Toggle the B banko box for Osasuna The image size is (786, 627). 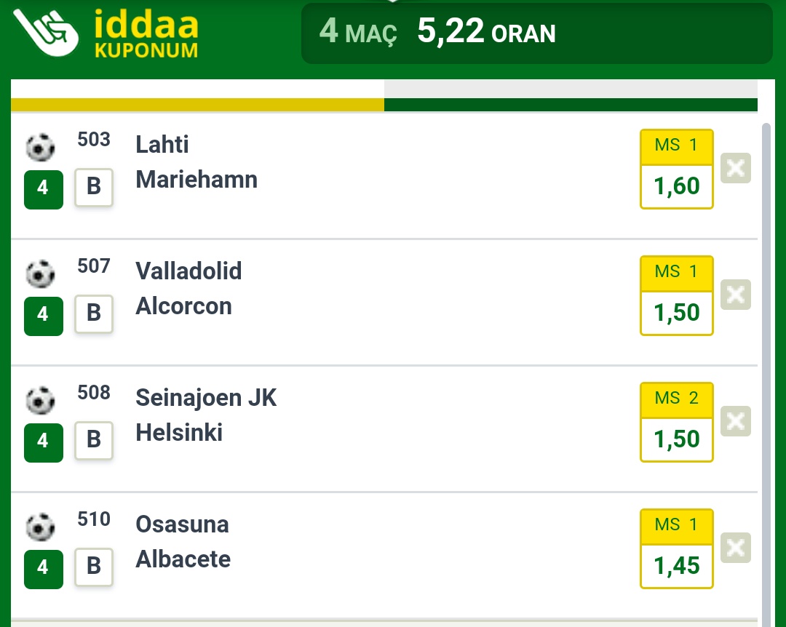point(94,567)
